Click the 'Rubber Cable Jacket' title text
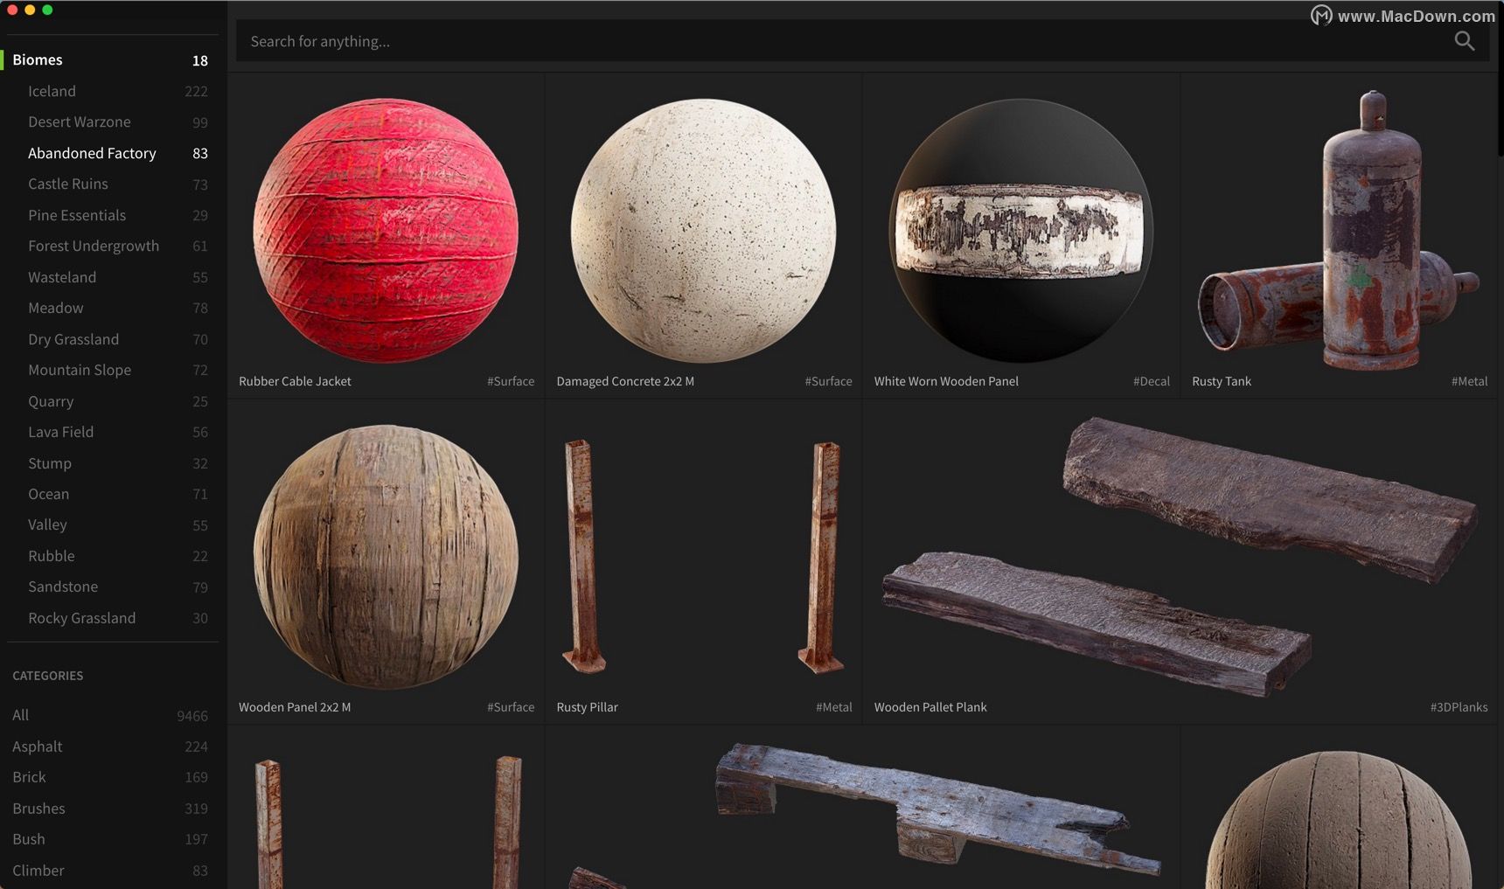The image size is (1504, 889). [295, 381]
